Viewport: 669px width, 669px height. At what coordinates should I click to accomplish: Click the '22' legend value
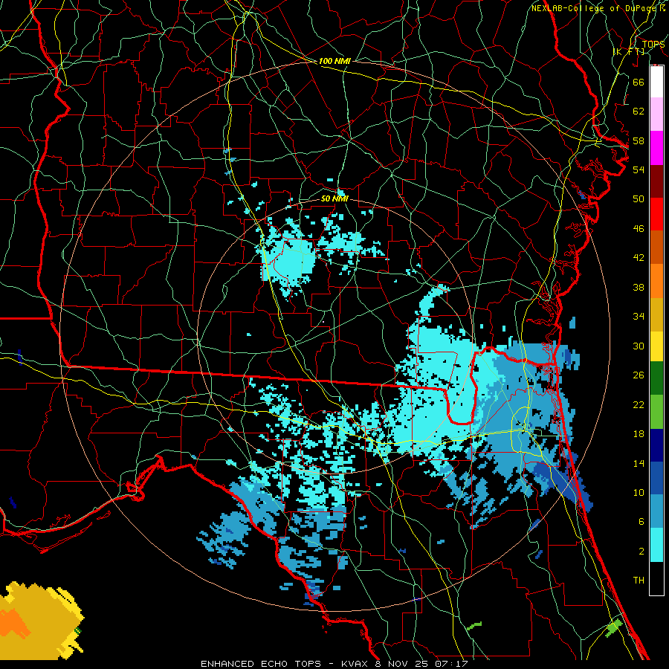639,404
